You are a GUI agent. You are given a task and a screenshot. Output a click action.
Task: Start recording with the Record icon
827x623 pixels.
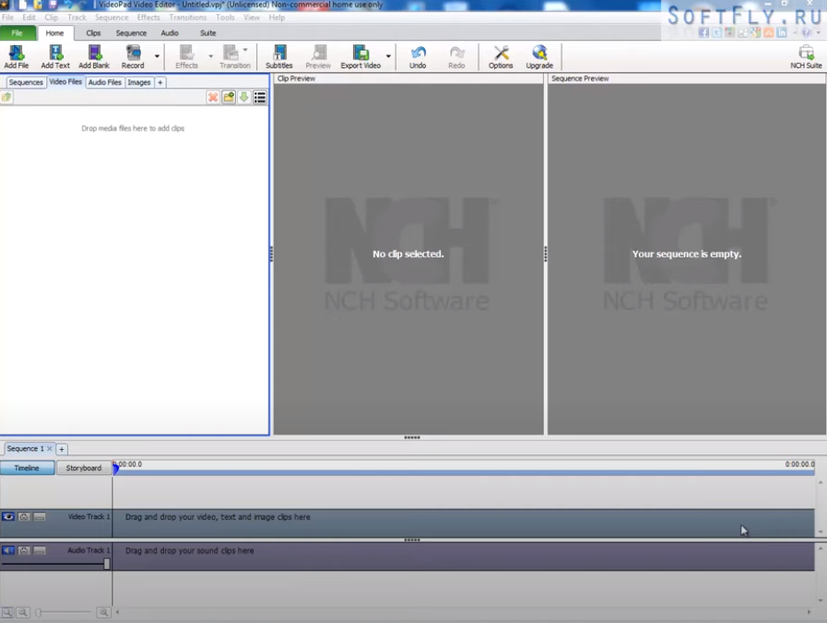[133, 57]
